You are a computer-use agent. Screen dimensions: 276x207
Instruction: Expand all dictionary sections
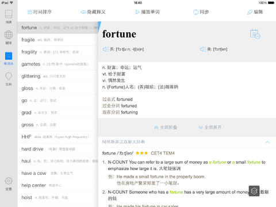click(x=210, y=127)
